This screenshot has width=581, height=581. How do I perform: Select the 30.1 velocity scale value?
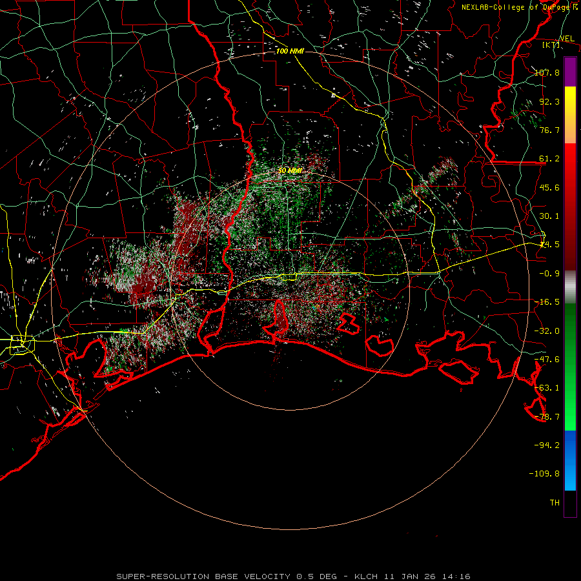[x=549, y=216]
